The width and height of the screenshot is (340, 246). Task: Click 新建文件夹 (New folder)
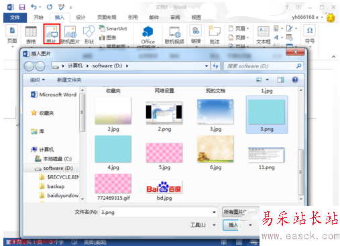(69, 80)
